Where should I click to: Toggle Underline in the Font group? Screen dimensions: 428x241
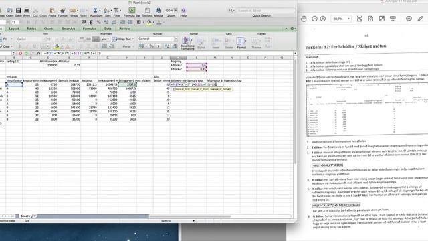pyautogui.click(x=34, y=46)
